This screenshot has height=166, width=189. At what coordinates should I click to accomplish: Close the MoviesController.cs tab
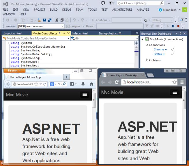[x=68, y=33]
